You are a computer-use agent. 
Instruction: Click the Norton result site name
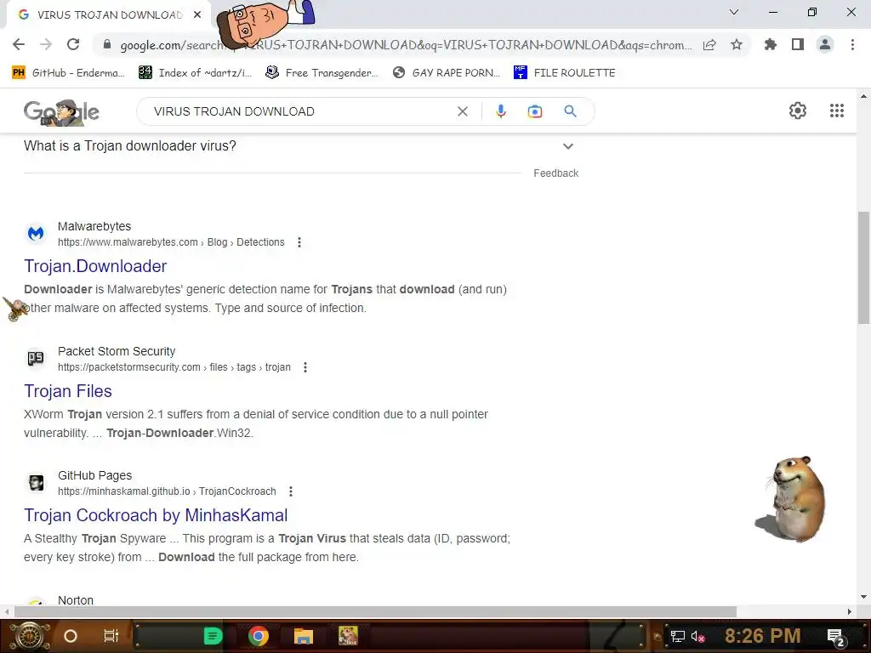tap(76, 600)
